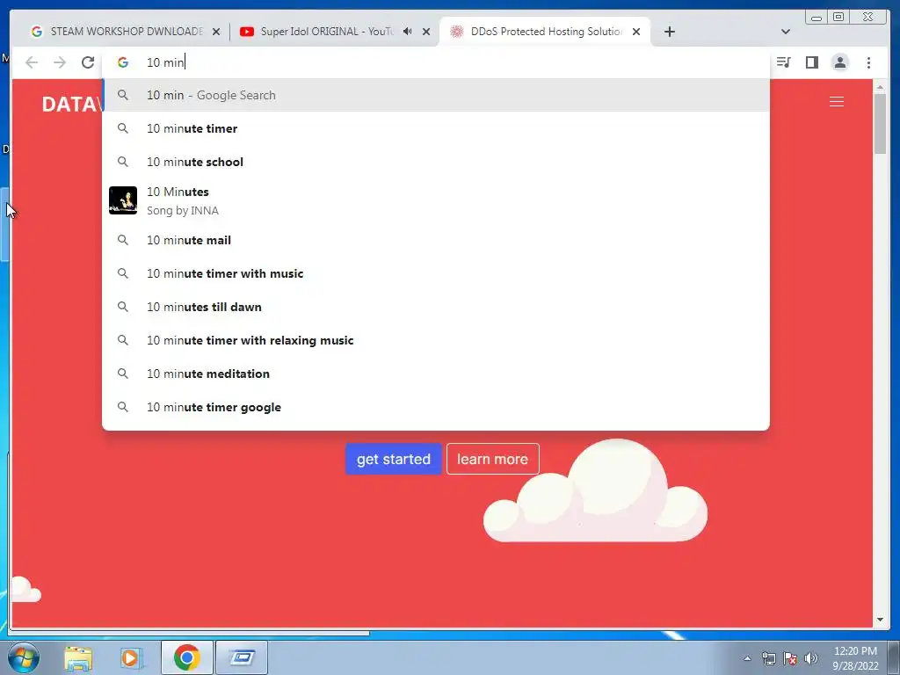Open the Windows Start menu orb

(x=24, y=657)
